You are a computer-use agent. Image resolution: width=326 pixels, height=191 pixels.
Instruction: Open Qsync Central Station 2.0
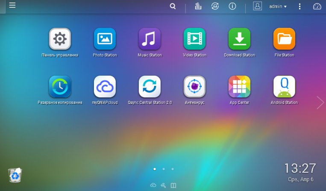150,86
